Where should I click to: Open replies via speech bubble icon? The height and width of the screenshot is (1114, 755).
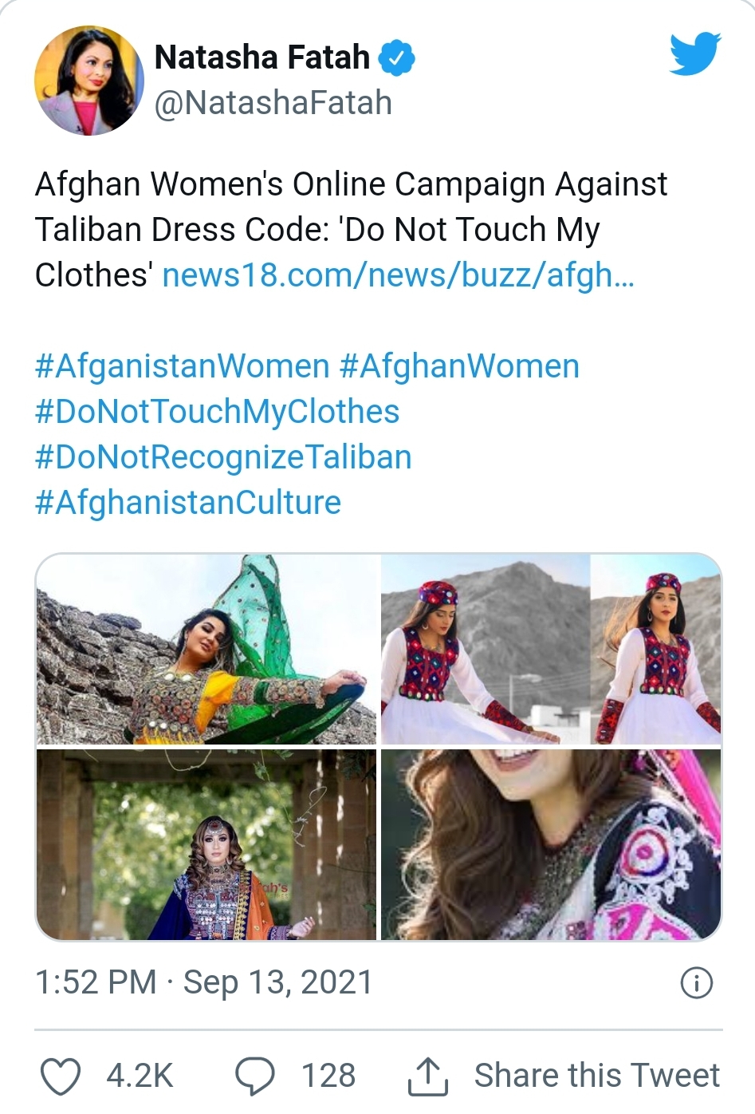(x=255, y=1076)
